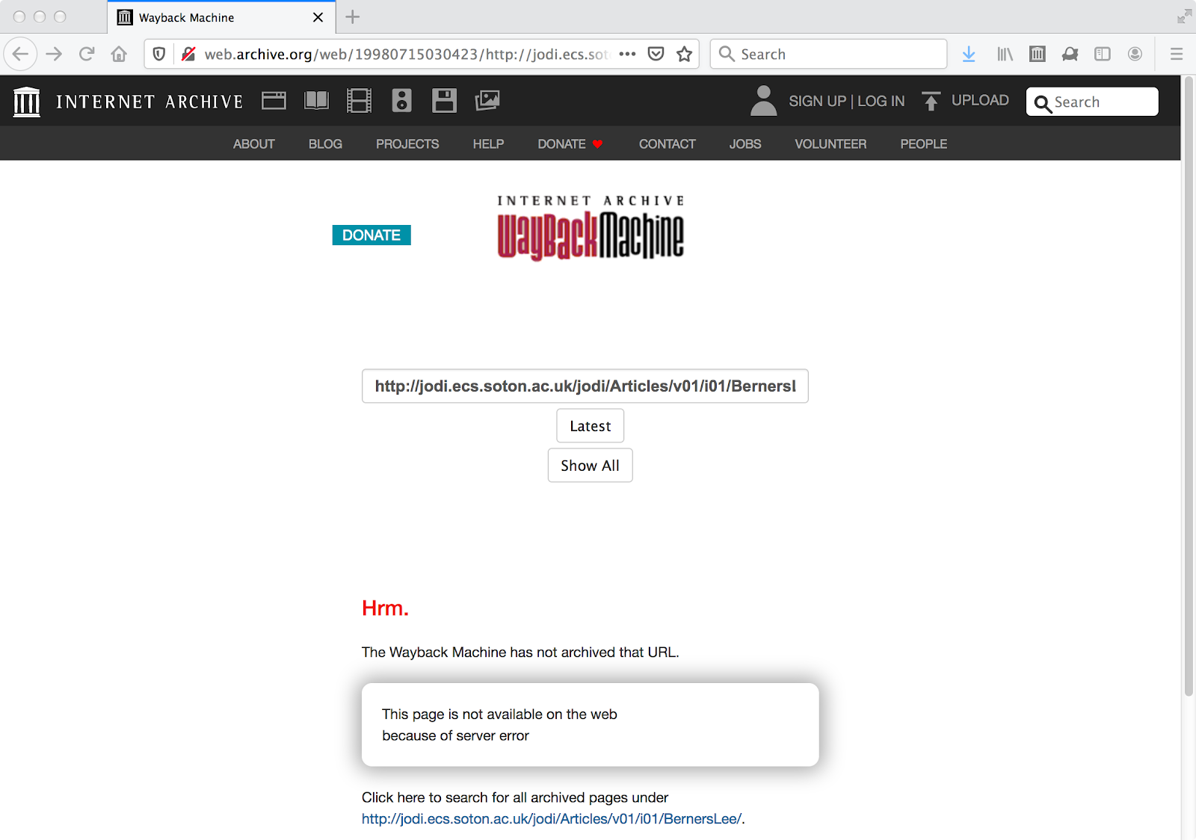This screenshot has width=1196, height=840.
Task: Click UPLOAD text link
Action: pyautogui.click(x=980, y=100)
